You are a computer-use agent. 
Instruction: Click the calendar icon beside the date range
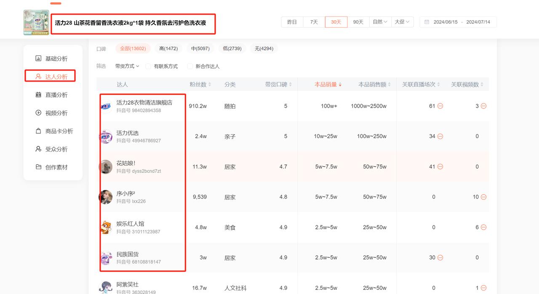point(427,21)
